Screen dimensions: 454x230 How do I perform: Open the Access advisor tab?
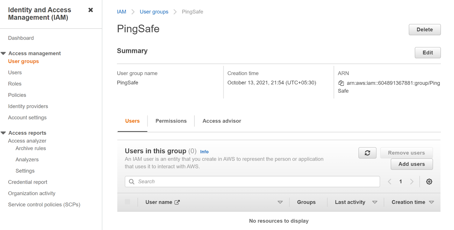[222, 121]
